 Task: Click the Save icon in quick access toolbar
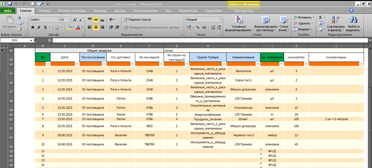(x=9, y=4)
